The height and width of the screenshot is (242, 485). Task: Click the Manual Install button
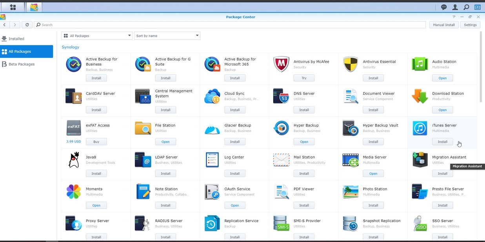(444, 25)
